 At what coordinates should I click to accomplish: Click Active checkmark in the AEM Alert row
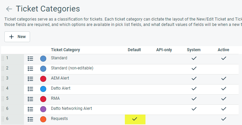(224, 79)
